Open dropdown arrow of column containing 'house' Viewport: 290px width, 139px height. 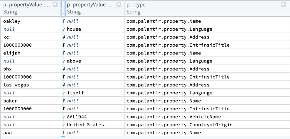point(119,4)
